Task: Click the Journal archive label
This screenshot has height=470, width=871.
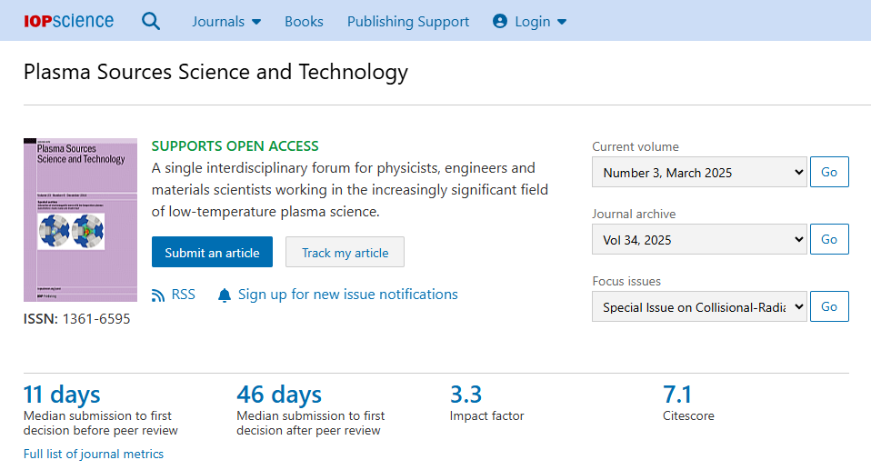Action: point(634,214)
